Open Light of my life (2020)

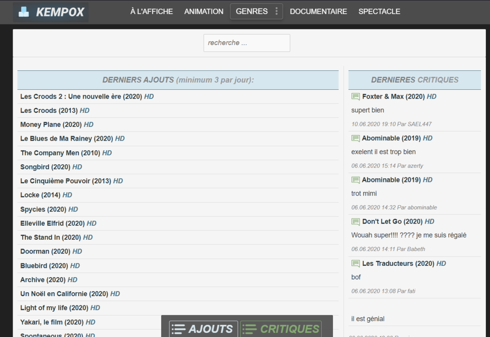tap(60, 308)
